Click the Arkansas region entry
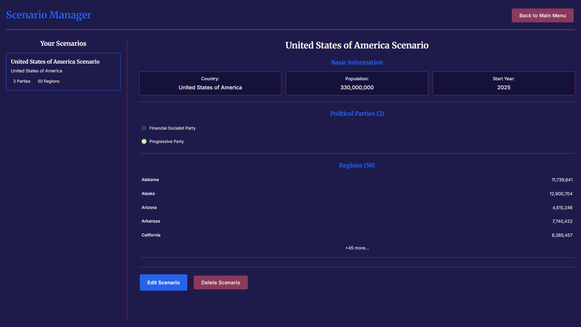The height and width of the screenshot is (327, 581). click(x=151, y=221)
